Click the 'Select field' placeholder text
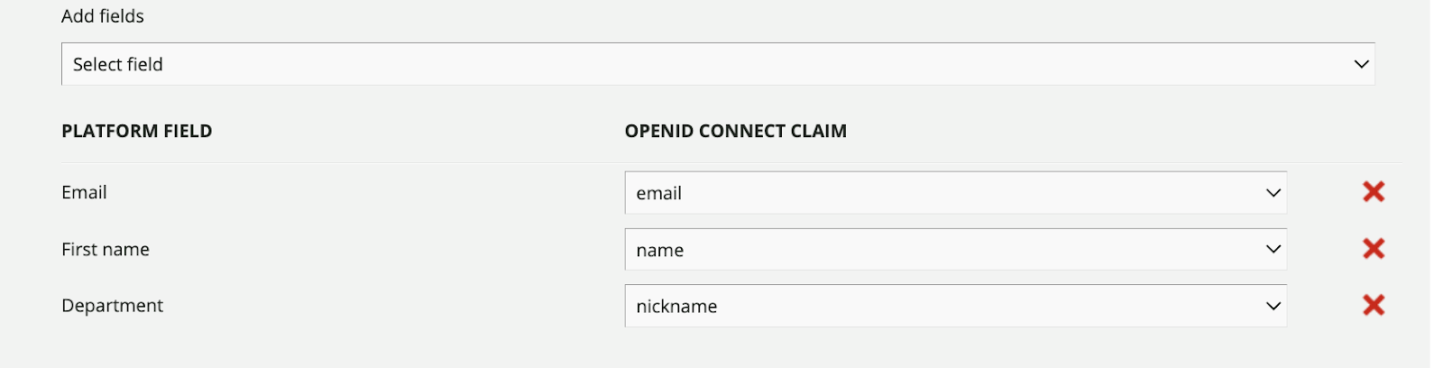This screenshot has width=1443, height=368. coord(118,64)
